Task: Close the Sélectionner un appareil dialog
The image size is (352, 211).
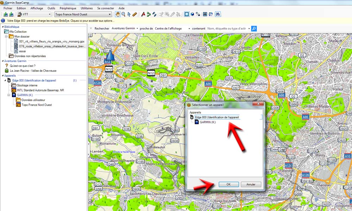Action: [x=258, y=104]
